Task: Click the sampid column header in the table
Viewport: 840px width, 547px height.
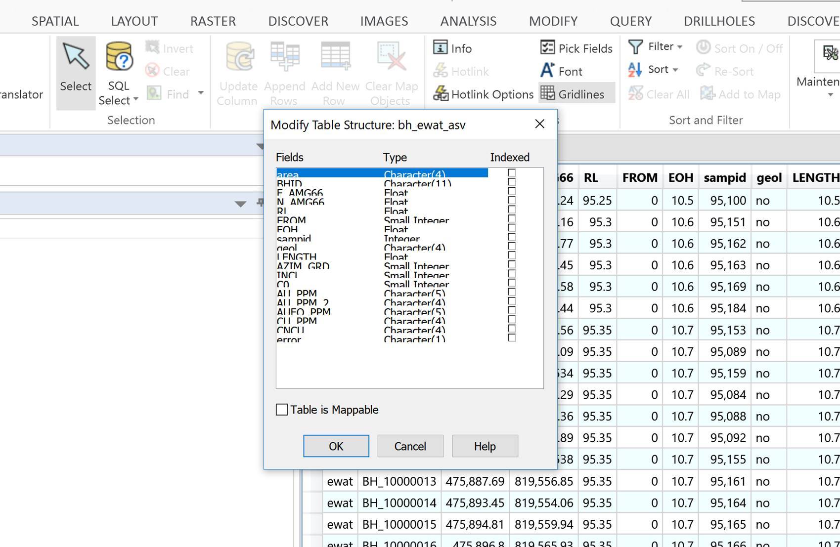Action: [x=725, y=178]
